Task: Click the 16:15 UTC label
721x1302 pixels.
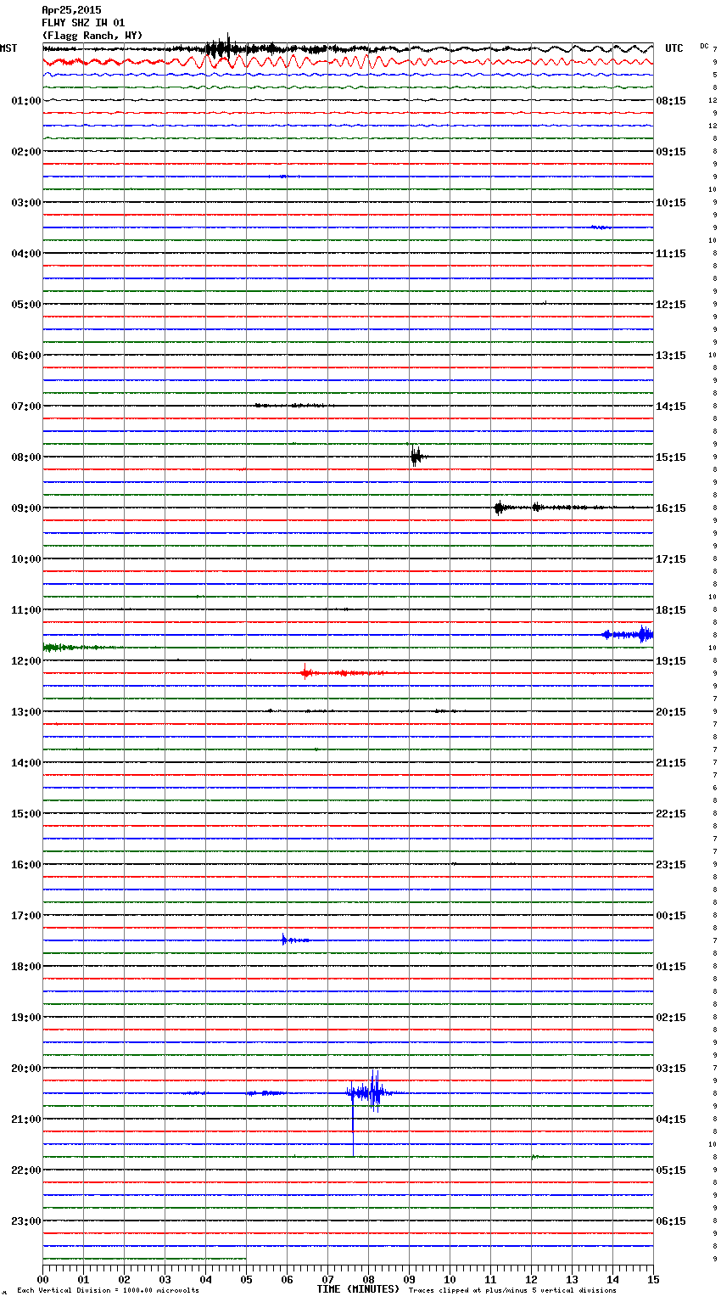Action: pos(671,508)
